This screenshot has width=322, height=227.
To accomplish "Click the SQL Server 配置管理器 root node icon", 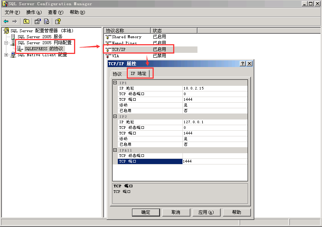I will pos(6,31).
